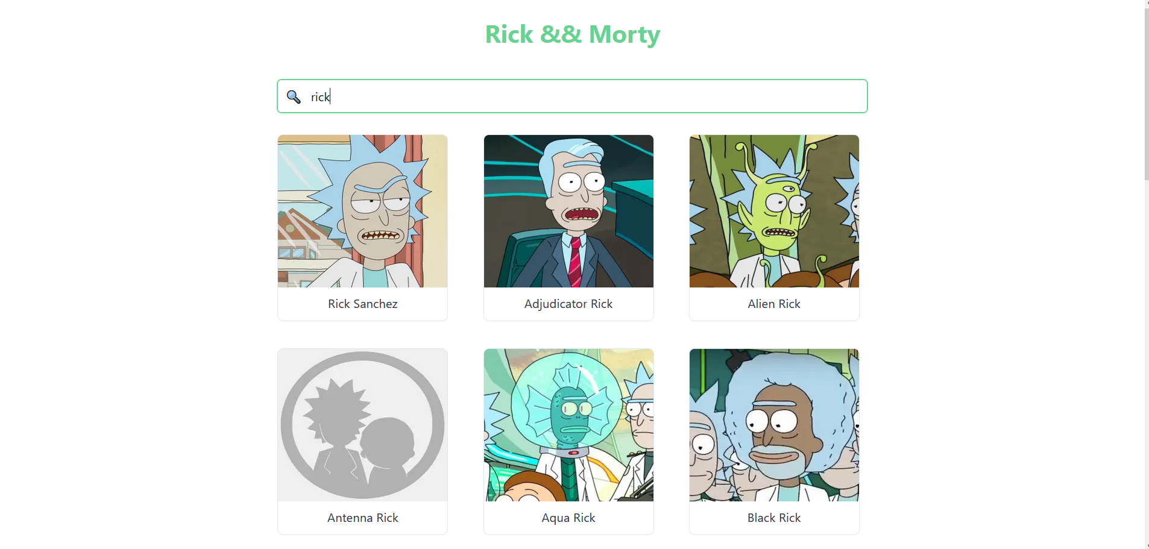This screenshot has width=1149, height=549.
Task: Click the page's vertical scrollbar thumb
Action: pyautogui.click(x=1147, y=93)
